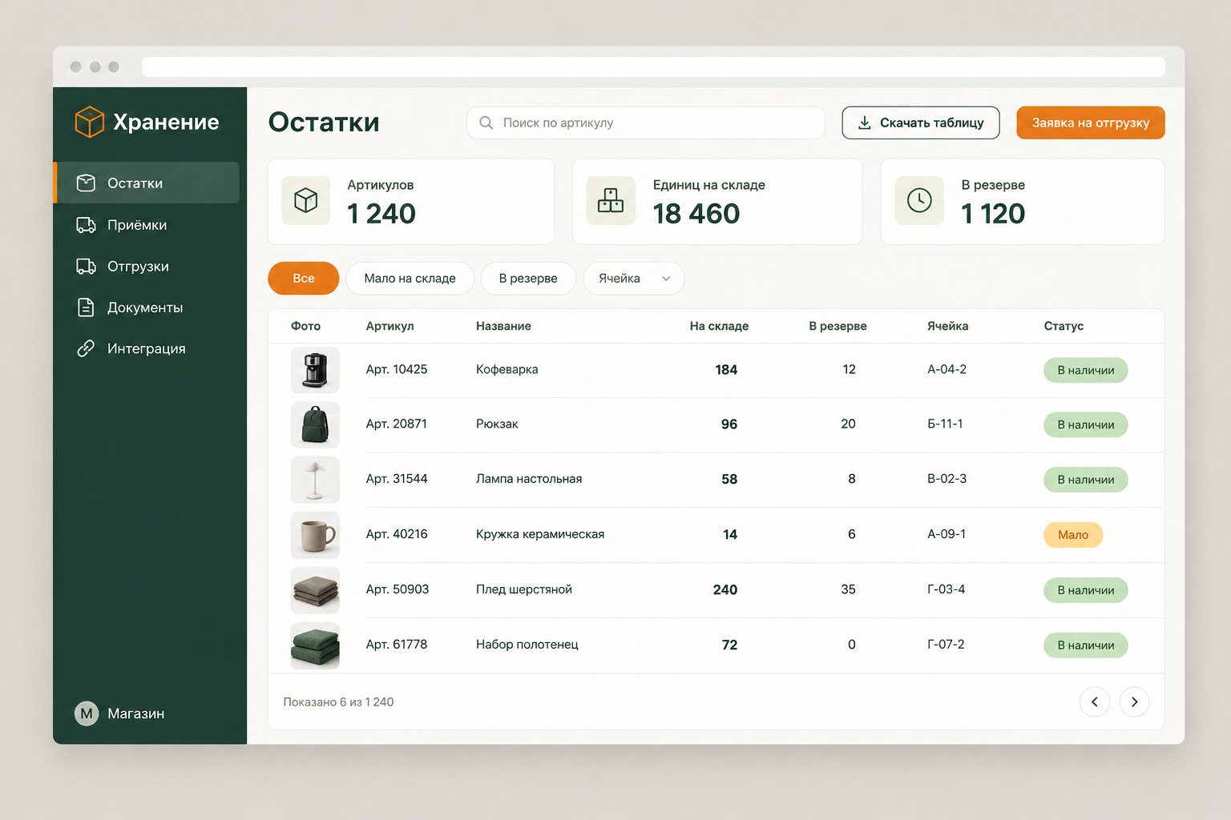Image resolution: width=1231 pixels, height=820 pixels.
Task: Click the Остатки box icon in sidebar
Action: (86, 183)
